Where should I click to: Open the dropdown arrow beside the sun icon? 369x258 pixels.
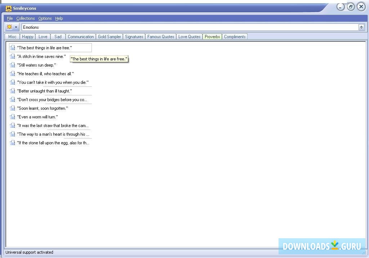pos(16,27)
